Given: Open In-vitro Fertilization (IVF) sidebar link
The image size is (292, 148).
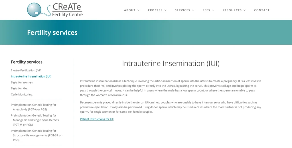Looking at the screenshot, I should point(26,70).
